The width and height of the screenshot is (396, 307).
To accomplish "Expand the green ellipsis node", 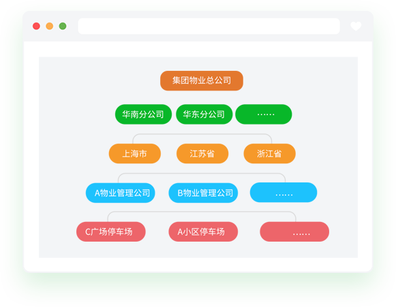I will 264,114.
